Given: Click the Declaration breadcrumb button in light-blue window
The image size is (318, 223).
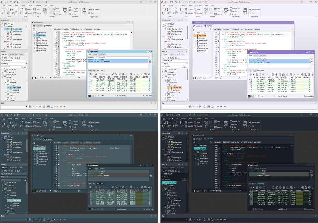Looking at the screenshot, I should pos(57,29).
